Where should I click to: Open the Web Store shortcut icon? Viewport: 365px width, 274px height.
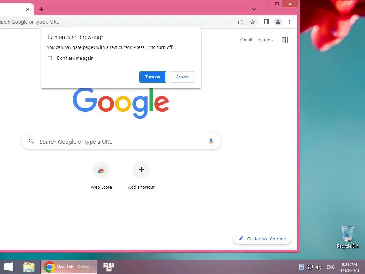(101, 170)
